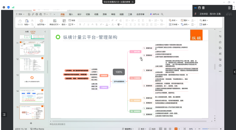Click the print icon in quick access toolbar
This screenshot has width=236, height=130.
[37, 14]
